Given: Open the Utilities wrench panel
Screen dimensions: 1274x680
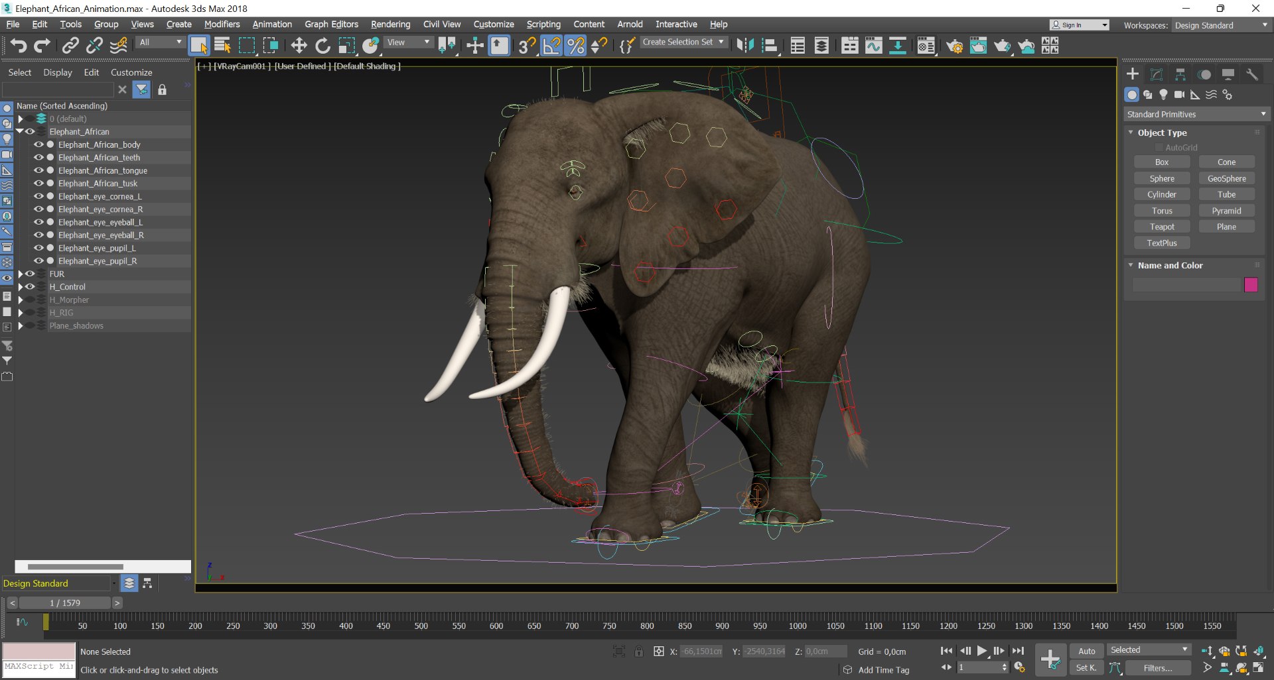Looking at the screenshot, I should pyautogui.click(x=1252, y=74).
